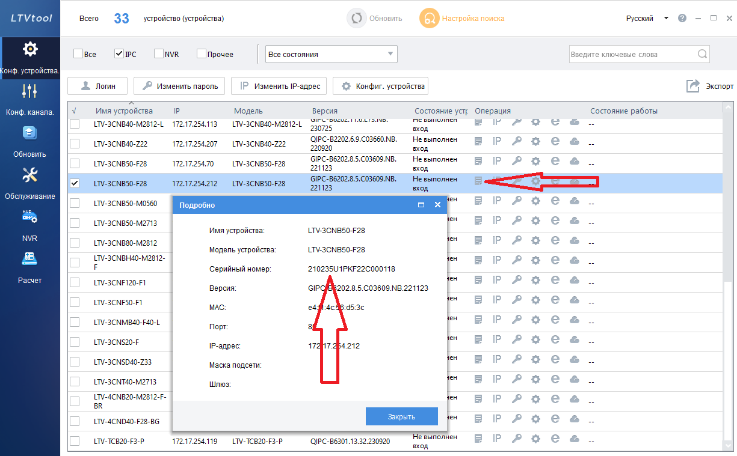The image size is (737, 456).
Task: Click the IP icon for LTV-3CNMB40-F40-L
Action: tap(497, 320)
